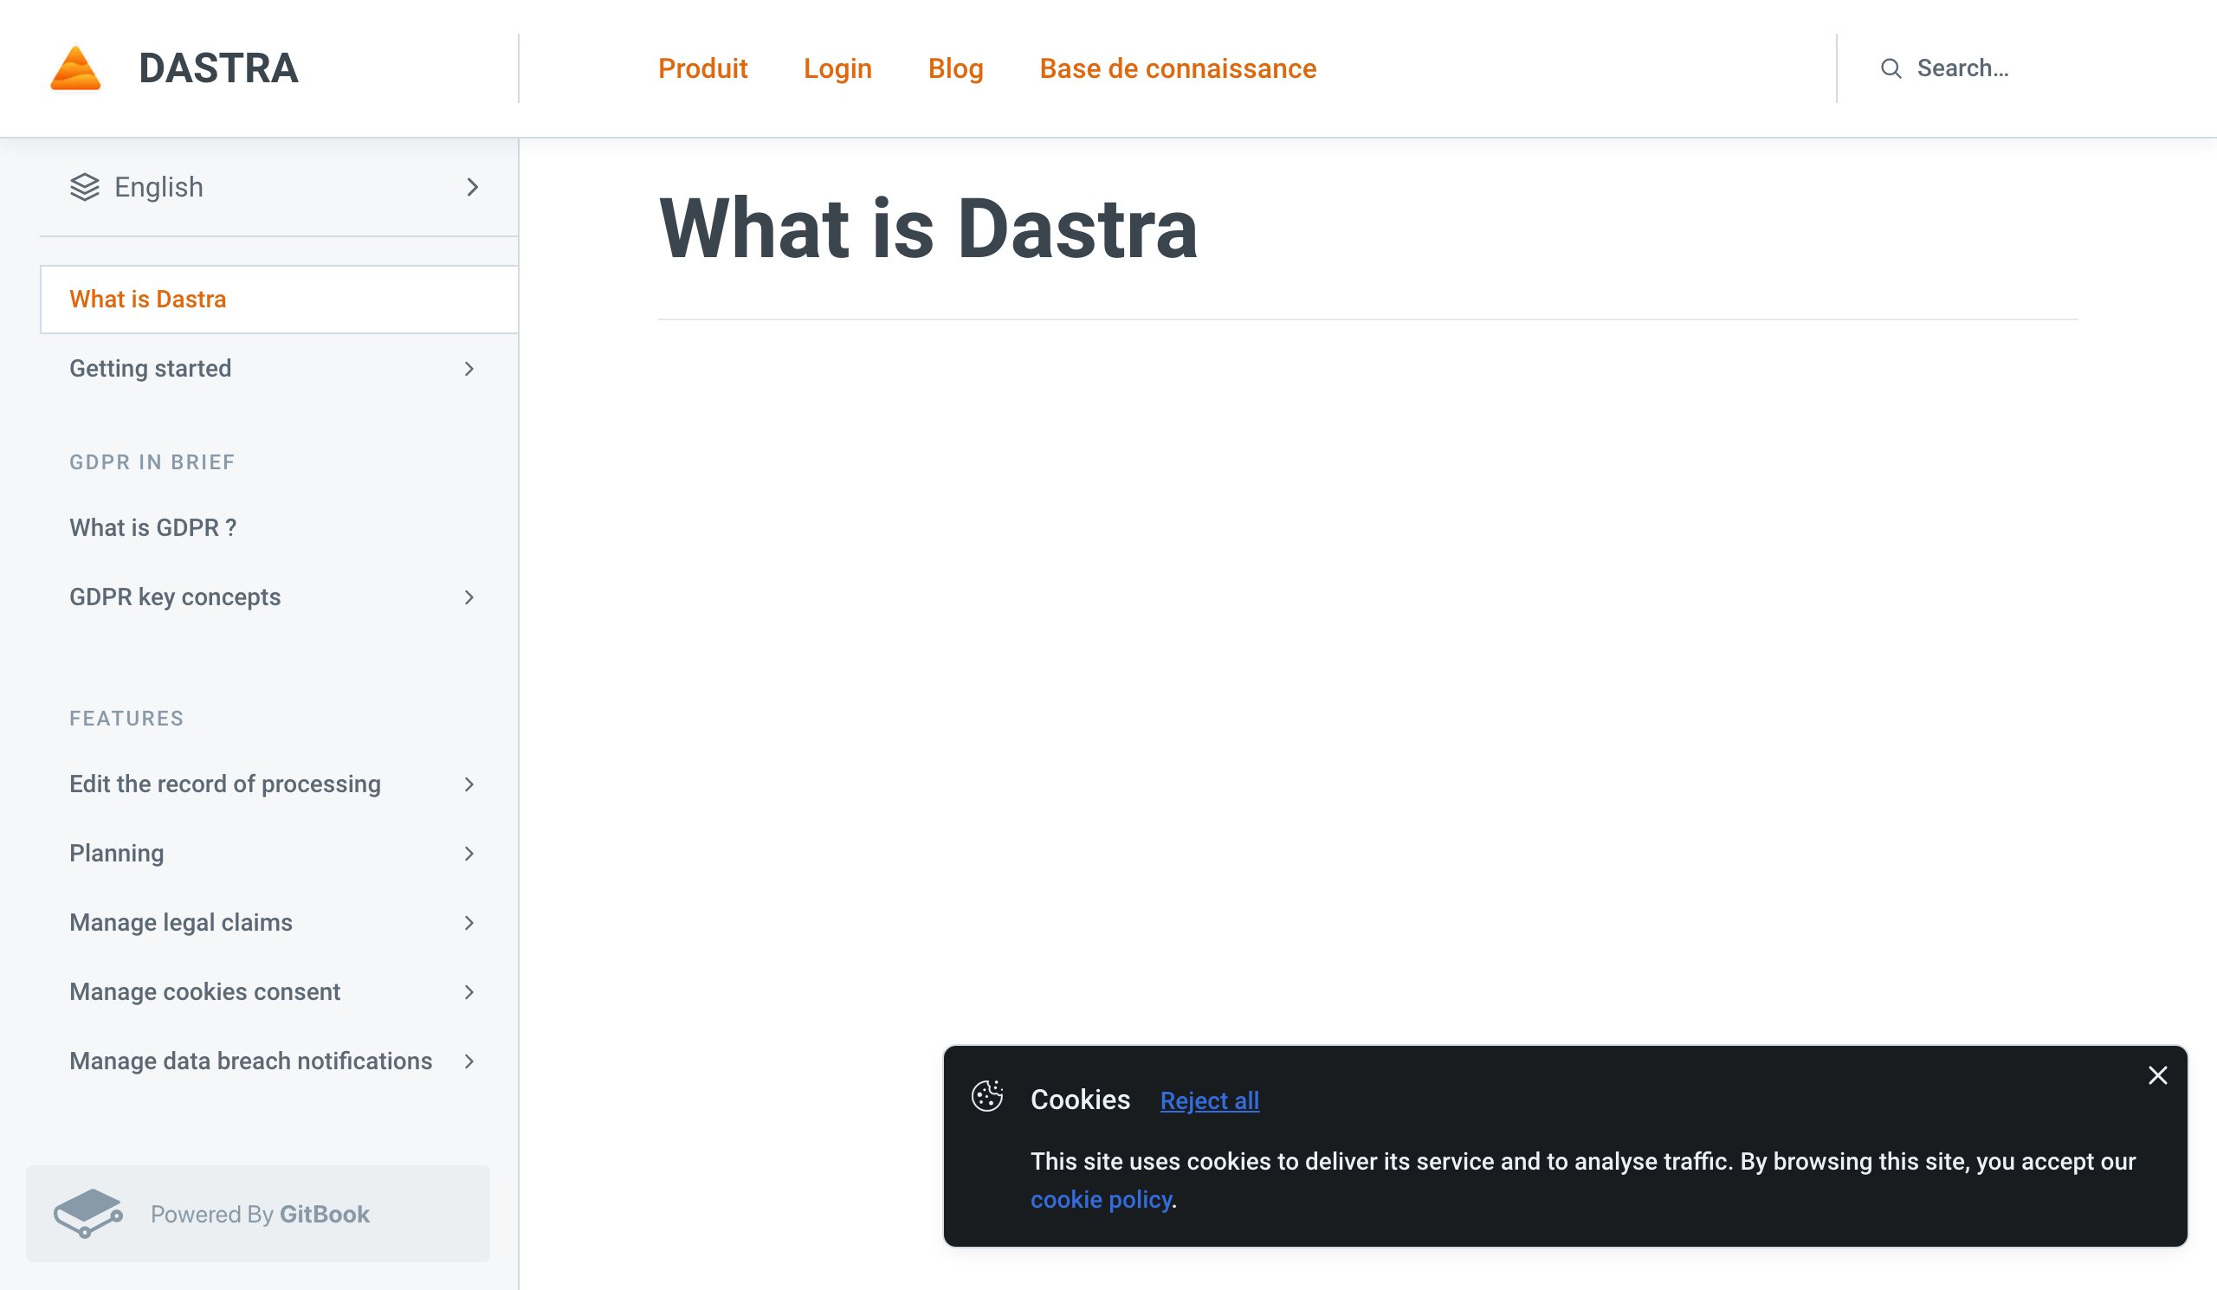This screenshot has height=1290, width=2217.
Task: Go to the Login page
Action: point(837,68)
